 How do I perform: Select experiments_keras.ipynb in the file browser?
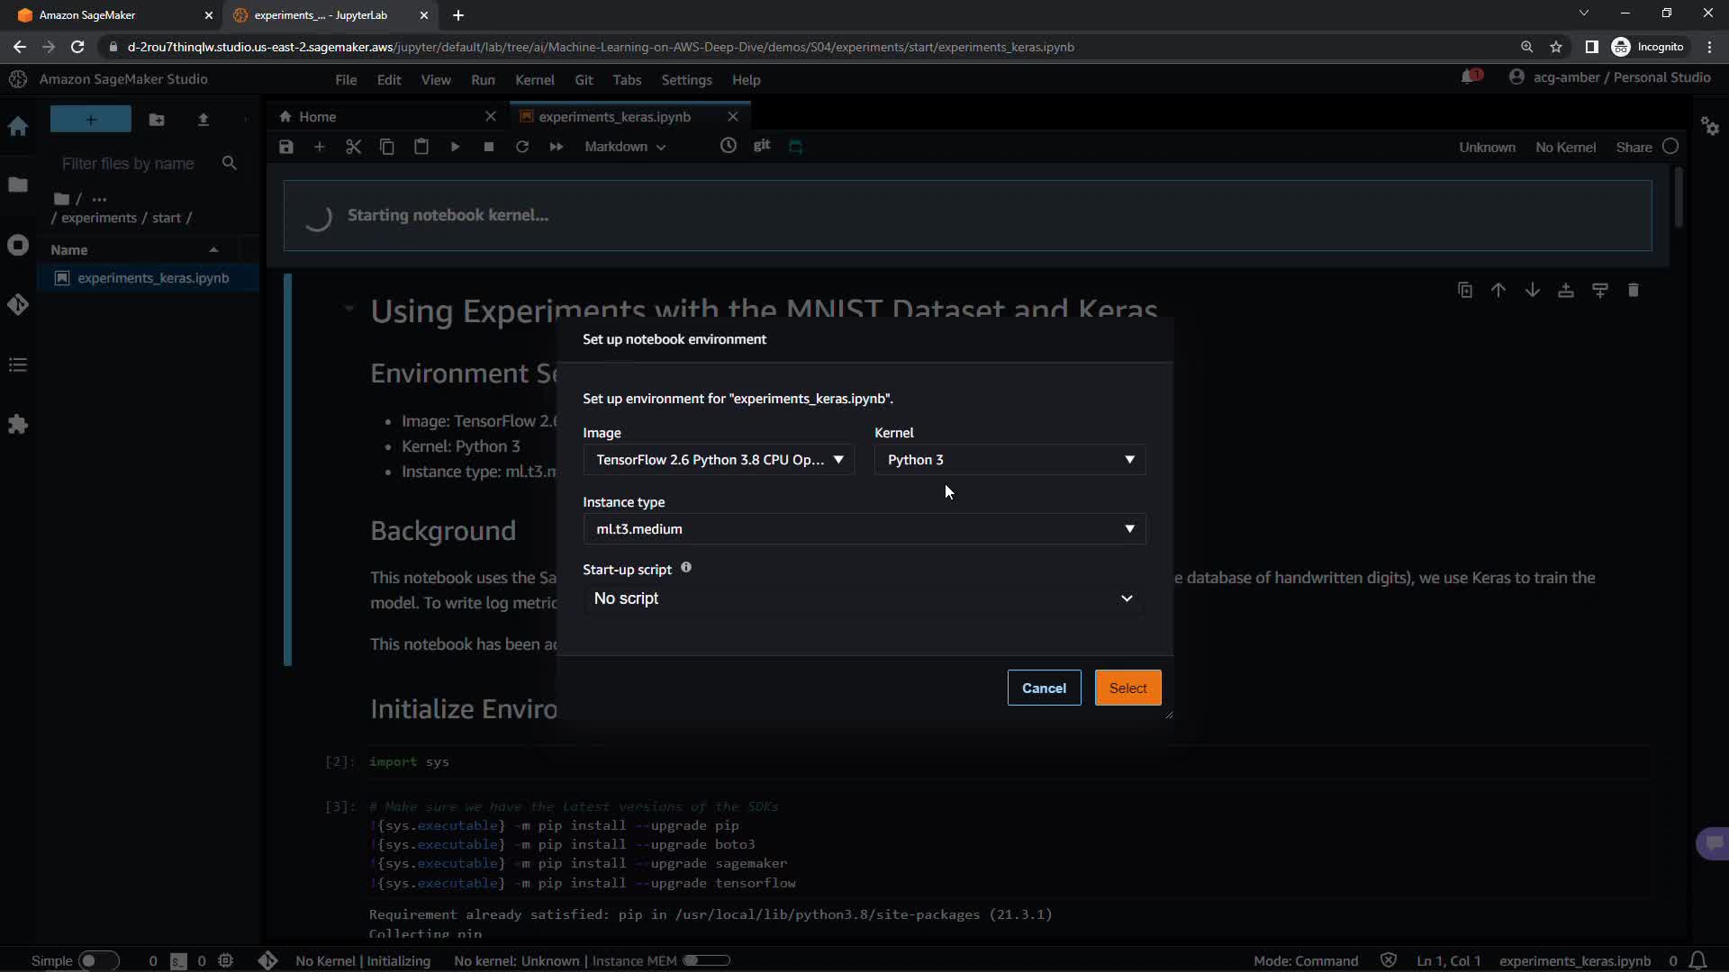pyautogui.click(x=152, y=278)
